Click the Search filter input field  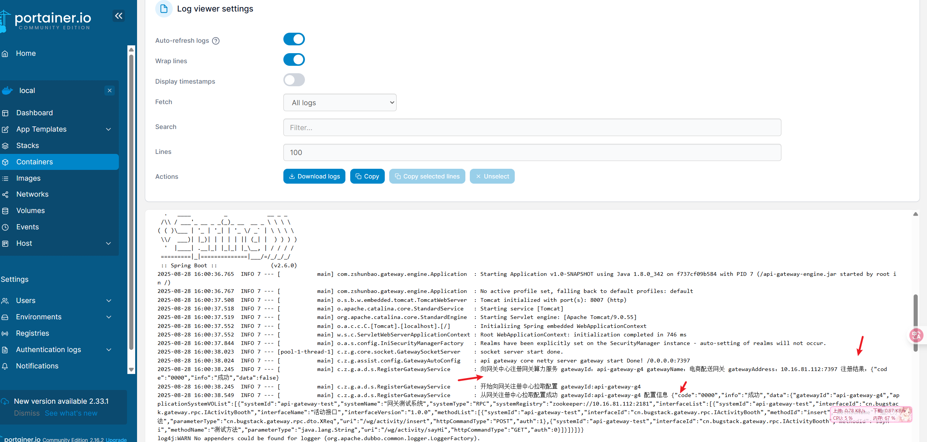coord(532,128)
